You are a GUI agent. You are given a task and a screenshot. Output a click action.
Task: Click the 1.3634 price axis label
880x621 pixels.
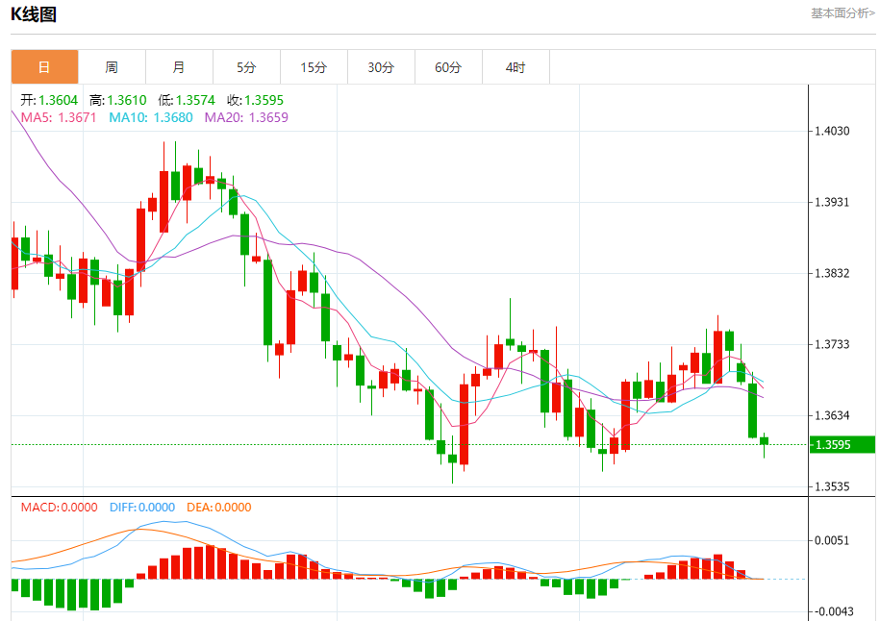832,415
